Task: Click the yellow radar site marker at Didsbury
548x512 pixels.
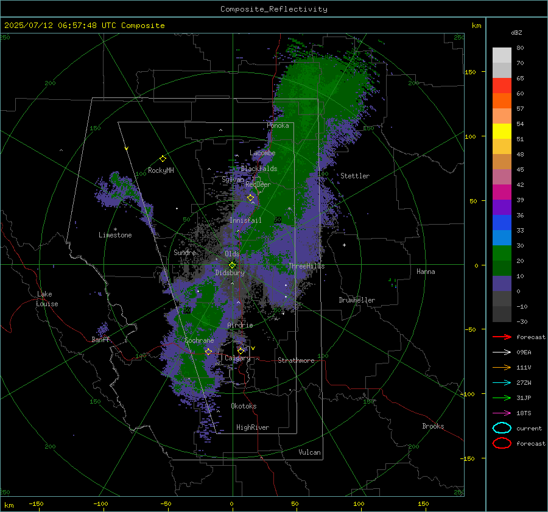Action: [x=233, y=265]
